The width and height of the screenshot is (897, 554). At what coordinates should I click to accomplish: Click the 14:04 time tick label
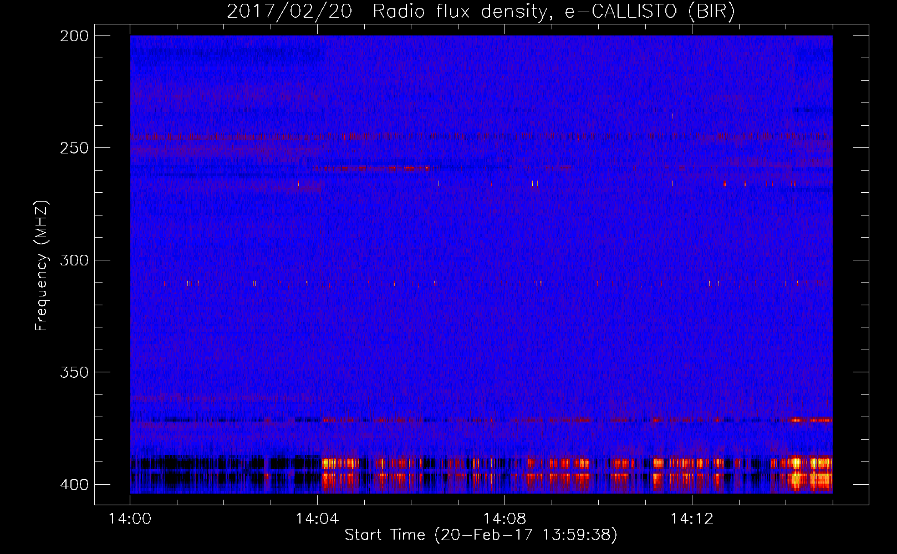[x=317, y=519]
